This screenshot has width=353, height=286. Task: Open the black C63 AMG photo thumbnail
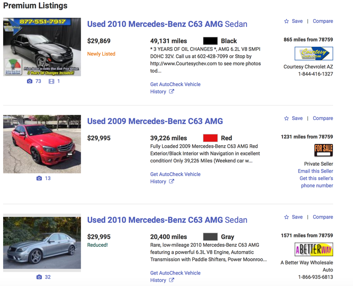(x=42, y=47)
